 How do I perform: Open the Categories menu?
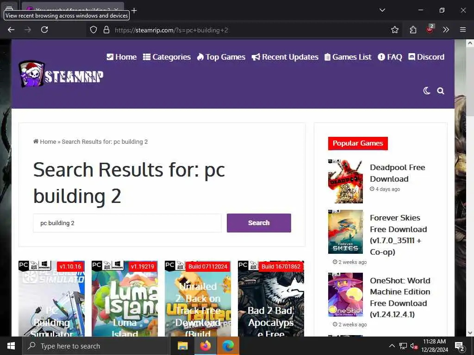[167, 57]
